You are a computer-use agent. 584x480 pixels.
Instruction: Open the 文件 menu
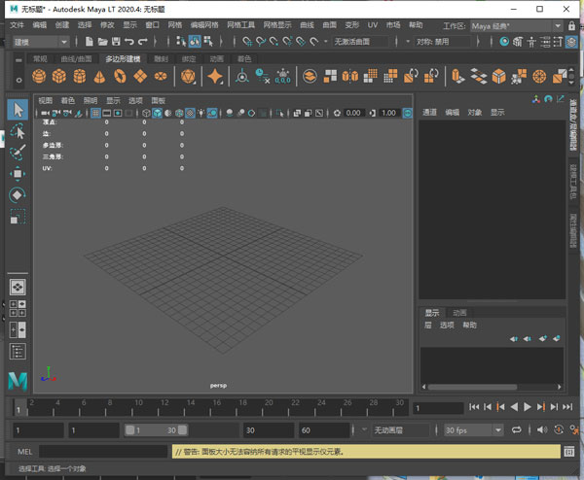click(x=17, y=25)
